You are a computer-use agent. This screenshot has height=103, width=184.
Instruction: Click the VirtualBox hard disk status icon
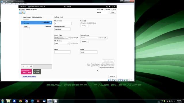pyautogui.click(x=109, y=80)
